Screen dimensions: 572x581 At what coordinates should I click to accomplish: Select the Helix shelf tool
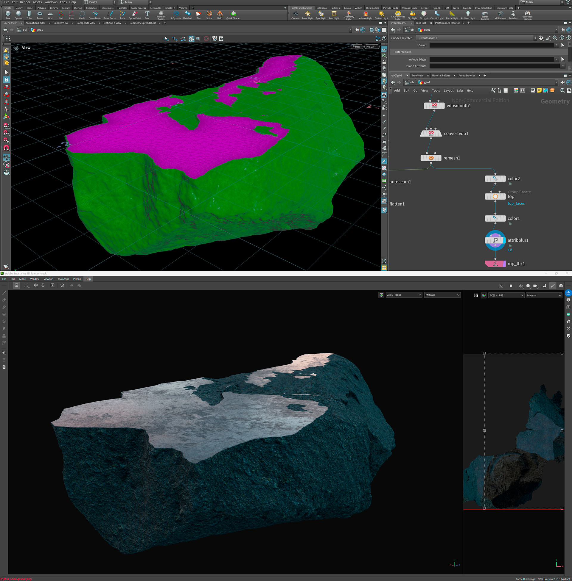coord(220,15)
